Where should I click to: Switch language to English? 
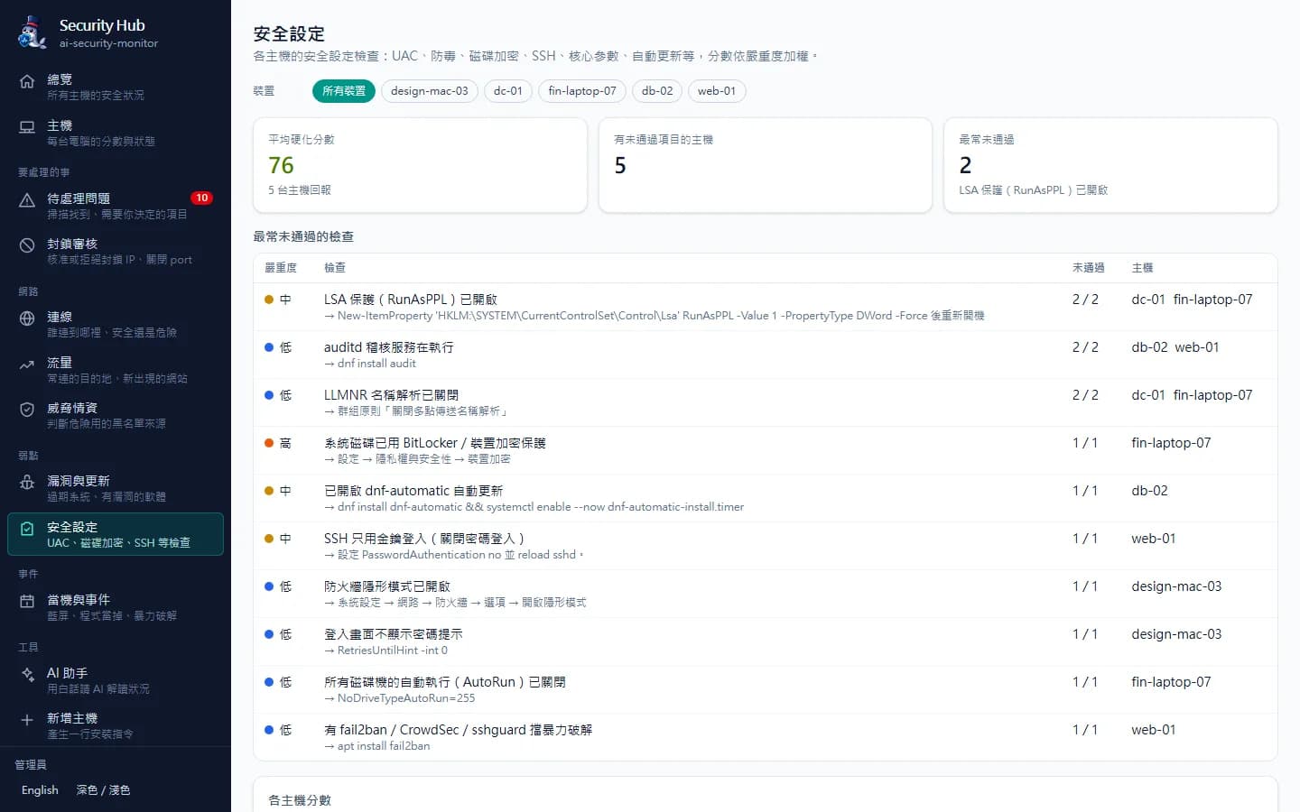(40, 790)
